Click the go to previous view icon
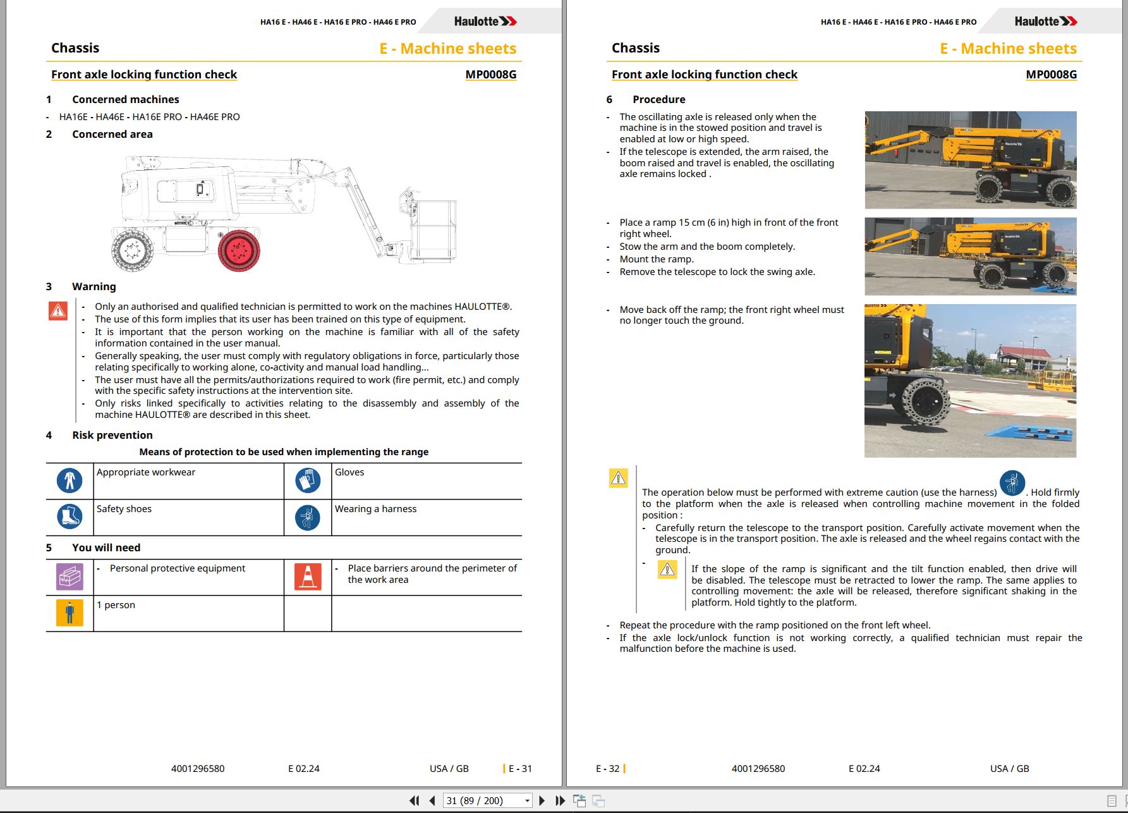Viewport: 1128px width, 813px height. pyautogui.click(x=579, y=801)
